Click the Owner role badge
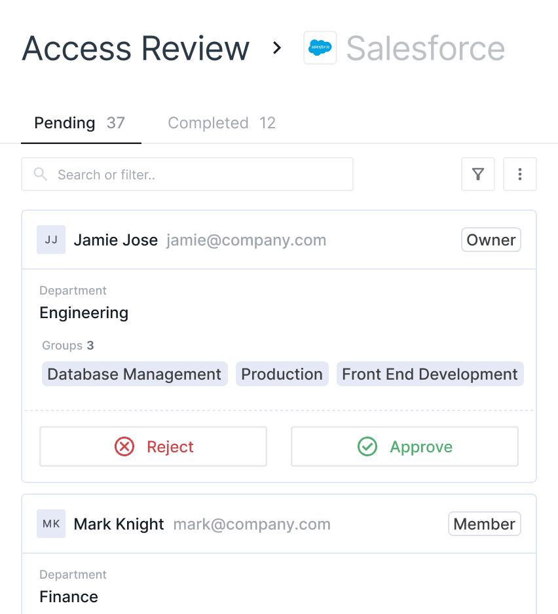 (x=491, y=240)
